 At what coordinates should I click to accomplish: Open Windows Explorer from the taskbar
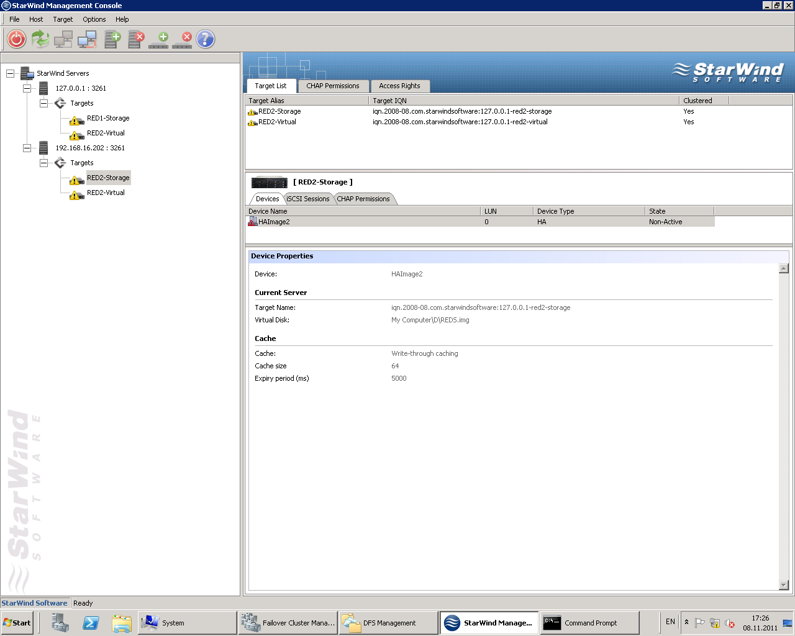tap(122, 623)
